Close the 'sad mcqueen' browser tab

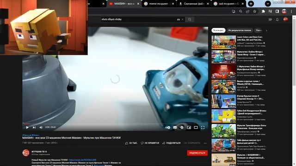(242, 4)
